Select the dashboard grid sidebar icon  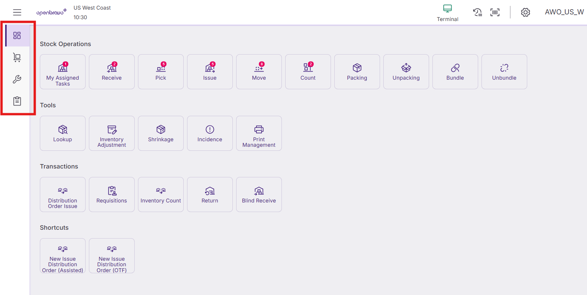pyautogui.click(x=17, y=35)
